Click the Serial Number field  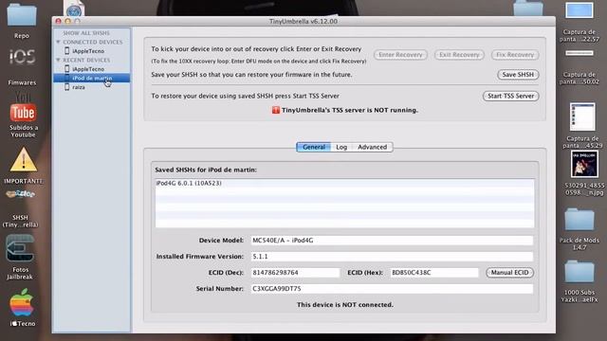click(392, 289)
